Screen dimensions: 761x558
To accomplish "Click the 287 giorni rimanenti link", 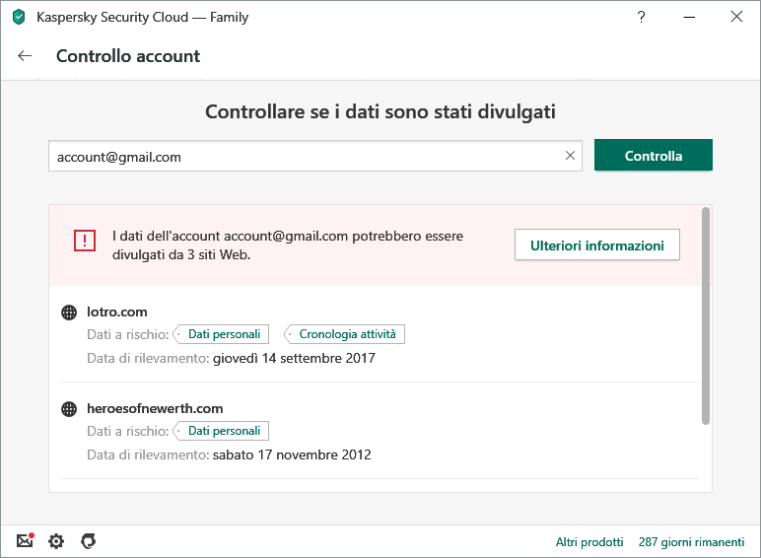I will click(691, 542).
